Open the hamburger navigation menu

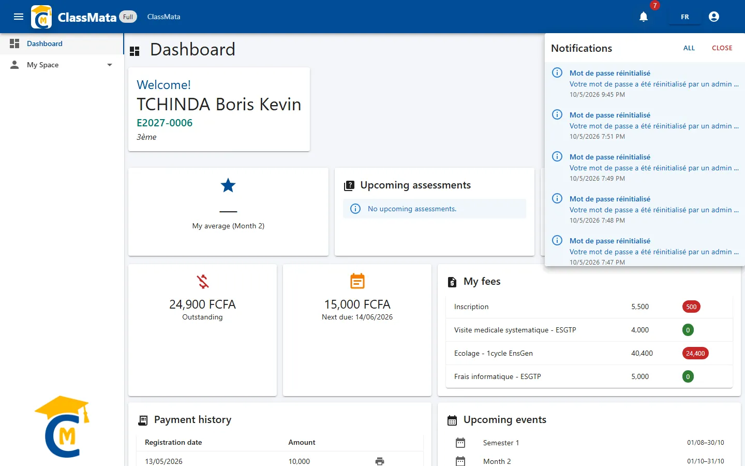pos(19,17)
